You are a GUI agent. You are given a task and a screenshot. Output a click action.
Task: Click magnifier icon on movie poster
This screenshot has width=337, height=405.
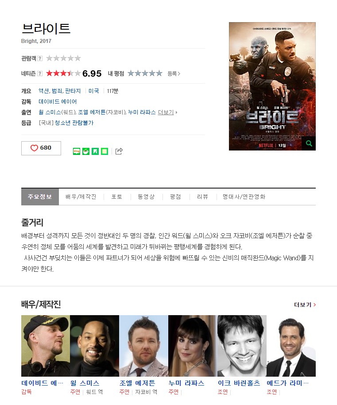coord(309,143)
